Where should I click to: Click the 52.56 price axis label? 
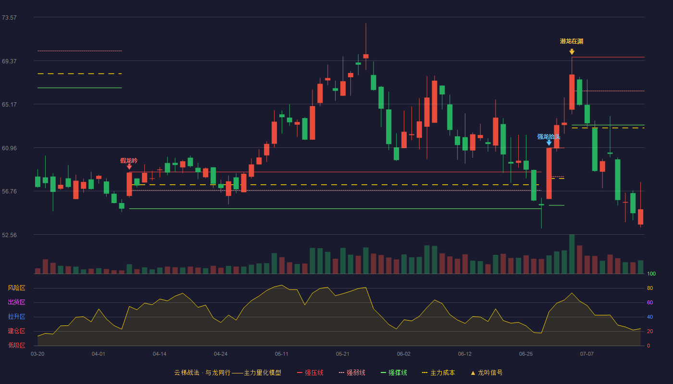pyautogui.click(x=9, y=235)
